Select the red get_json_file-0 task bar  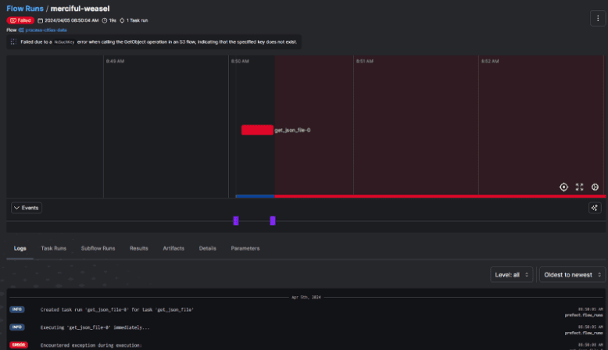pos(257,130)
